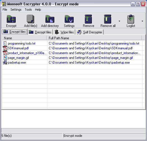Close the Mooseoft Encrypter window
Viewport: 147px width, 141px height.
(143, 4)
